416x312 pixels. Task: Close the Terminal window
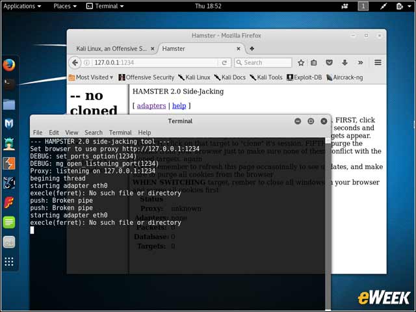324,122
